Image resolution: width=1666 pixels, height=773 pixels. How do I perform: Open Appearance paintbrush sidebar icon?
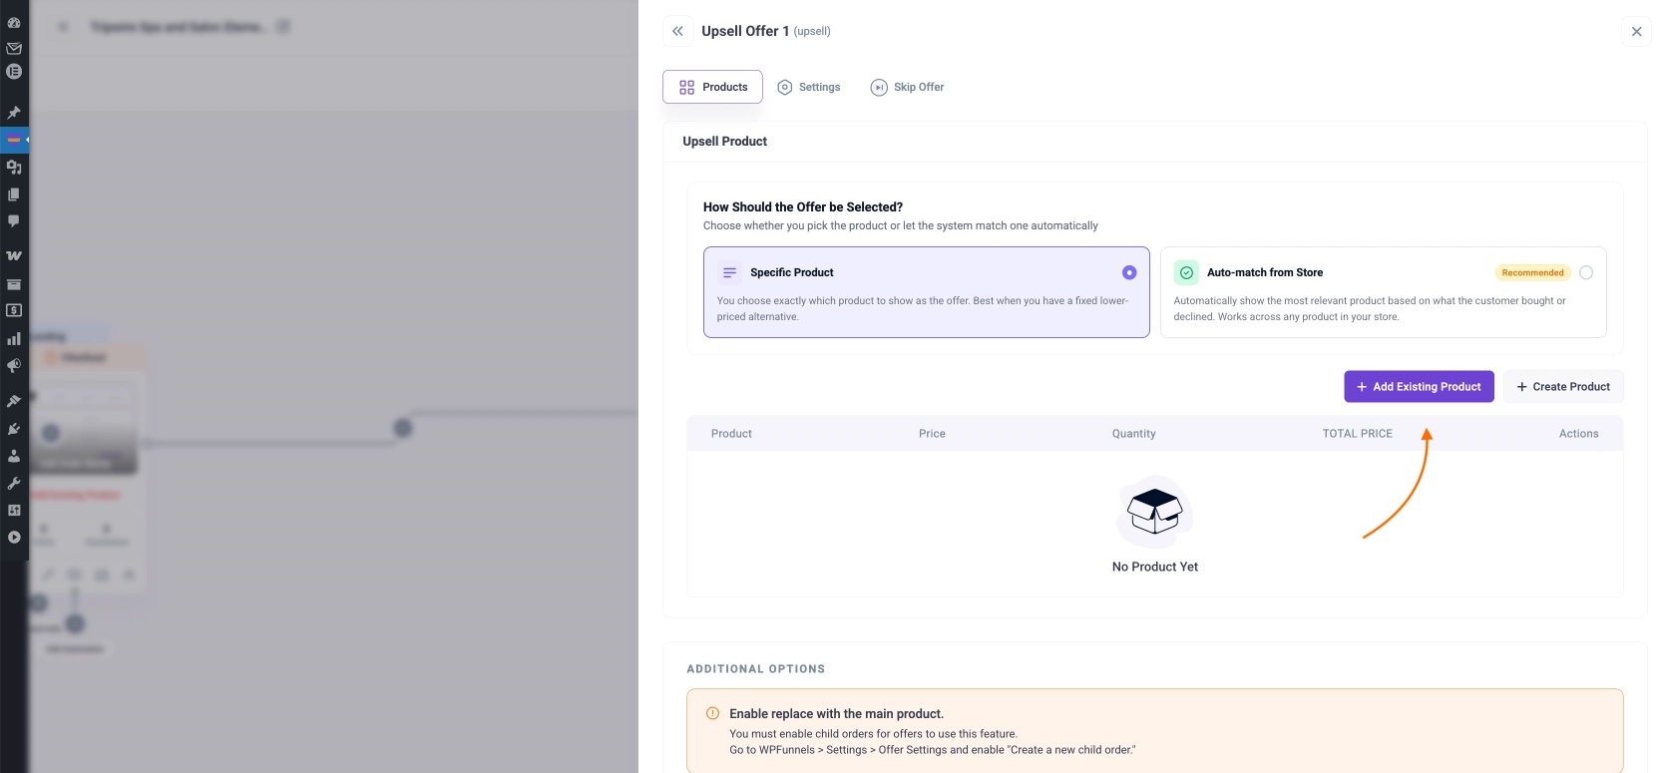pos(14,401)
